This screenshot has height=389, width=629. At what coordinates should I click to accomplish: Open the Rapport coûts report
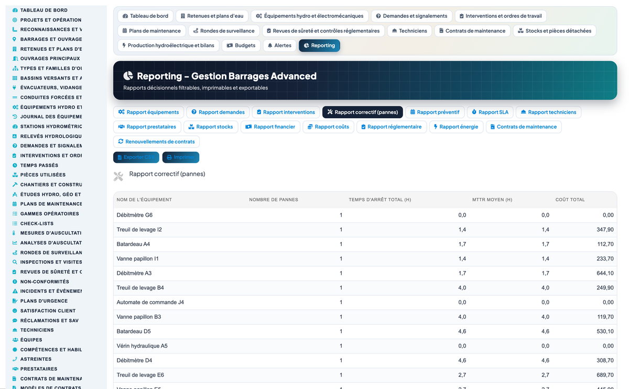329,127
